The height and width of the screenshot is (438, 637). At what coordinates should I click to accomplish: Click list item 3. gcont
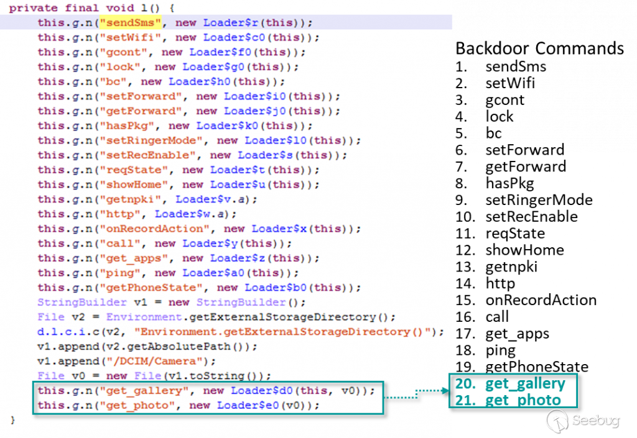point(490,100)
